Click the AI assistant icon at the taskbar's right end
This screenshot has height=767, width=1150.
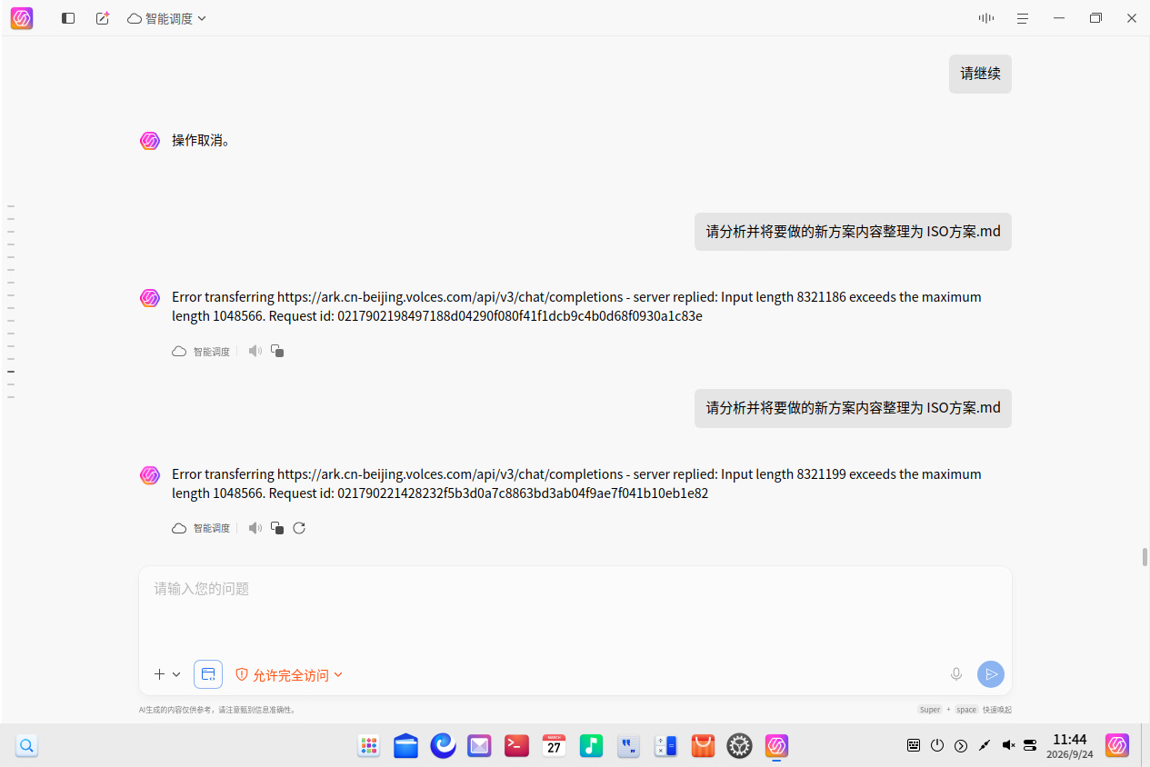pyautogui.click(x=1117, y=746)
